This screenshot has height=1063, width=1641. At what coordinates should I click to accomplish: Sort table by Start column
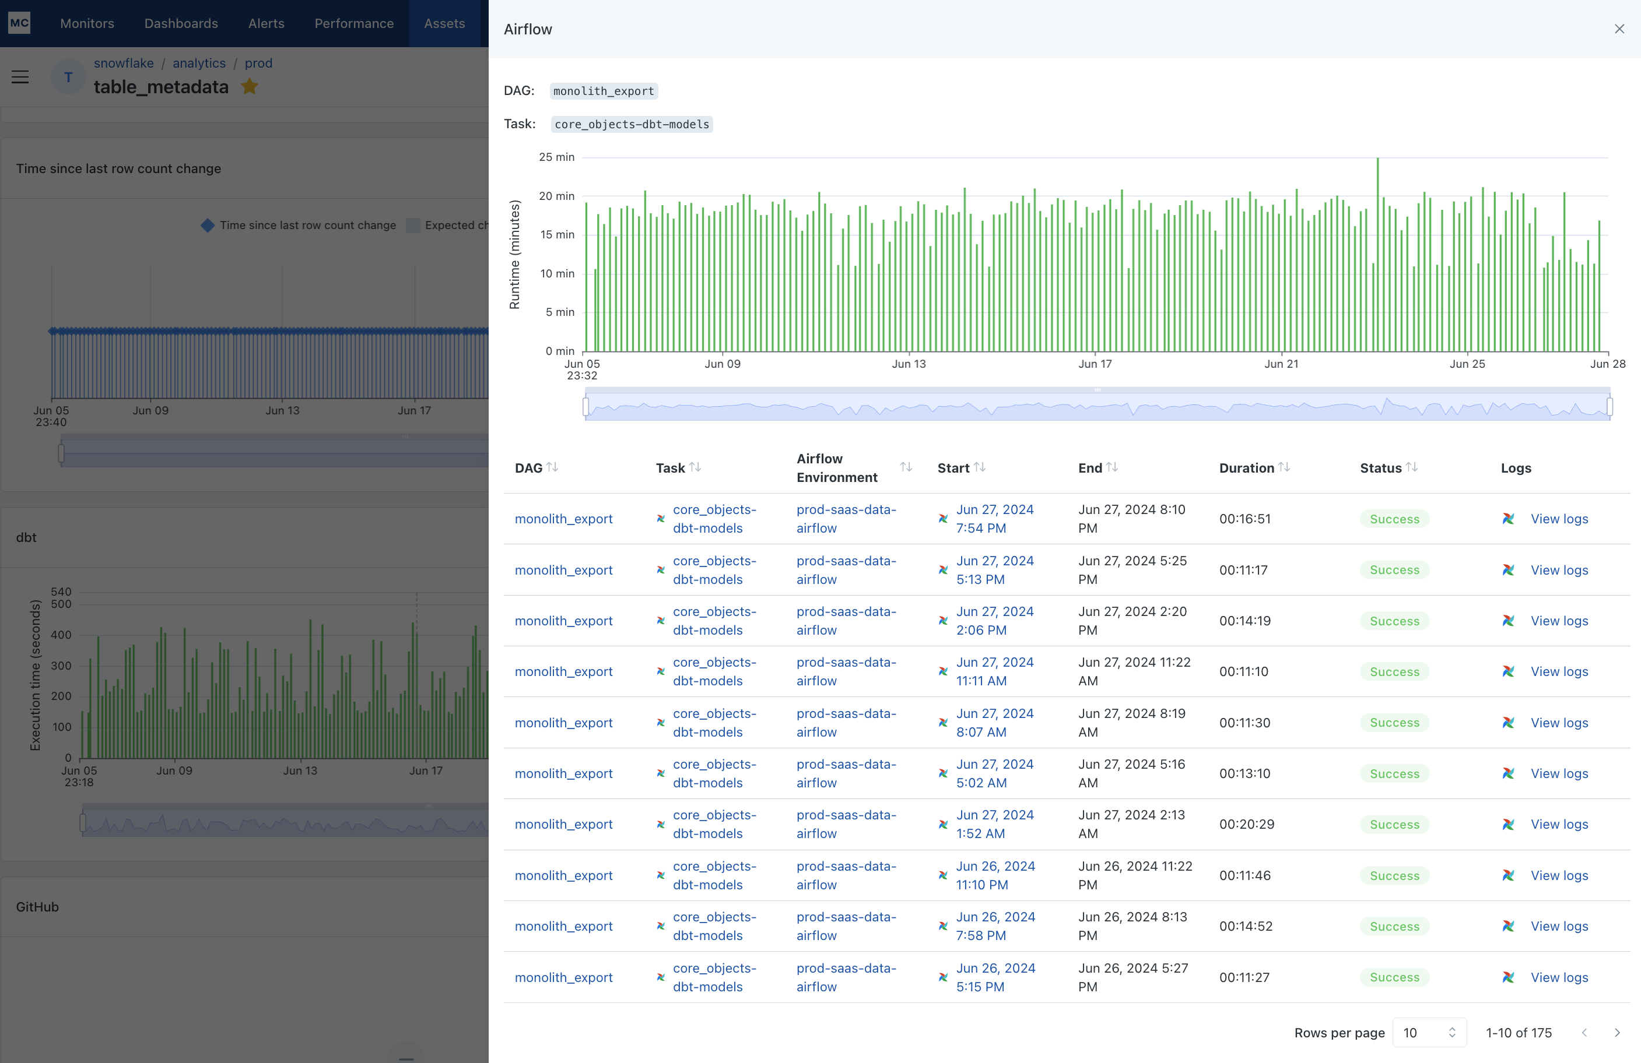pos(980,468)
